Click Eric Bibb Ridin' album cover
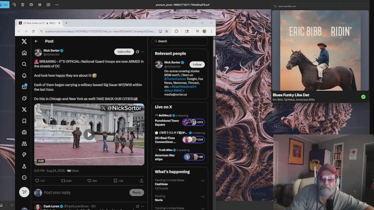This screenshot has width=374, height=210. 320,50
